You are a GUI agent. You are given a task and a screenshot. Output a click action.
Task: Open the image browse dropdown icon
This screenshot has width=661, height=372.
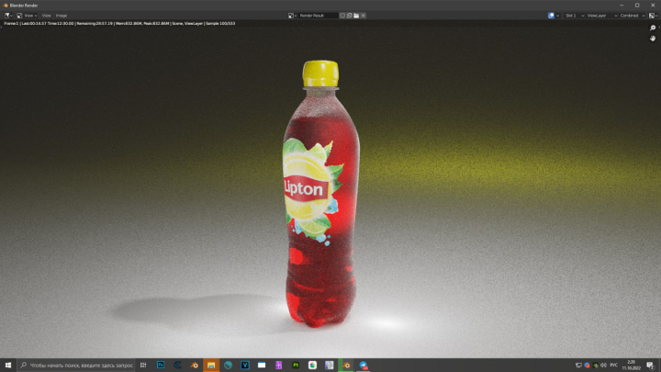tap(292, 16)
